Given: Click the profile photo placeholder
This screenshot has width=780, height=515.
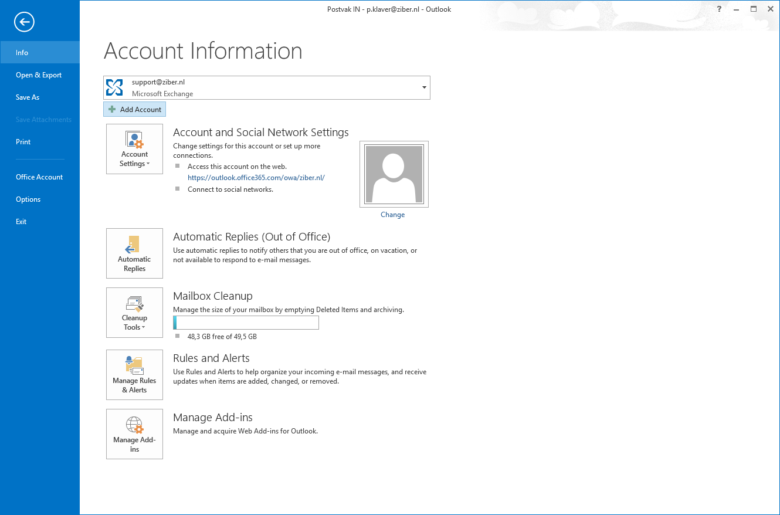Looking at the screenshot, I should click(394, 174).
